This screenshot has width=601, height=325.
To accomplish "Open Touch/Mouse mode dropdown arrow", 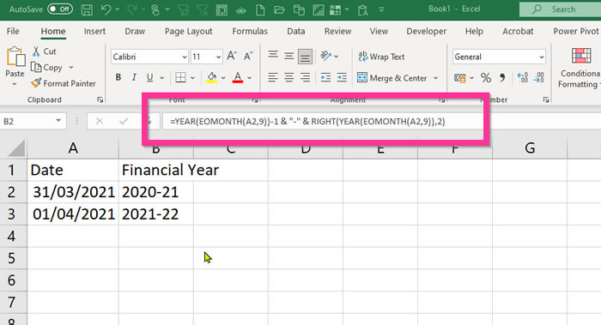I will pos(167,9).
